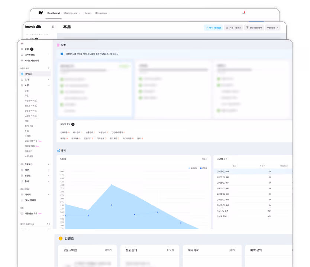Toggle the 페이지뷰 legend series
The image size is (310, 267).
click(x=193, y=168)
